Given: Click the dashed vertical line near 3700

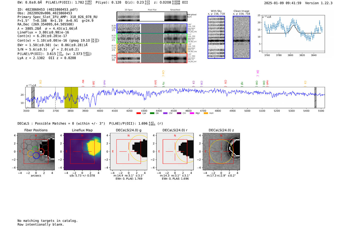Looking at the screenshot, I should (x=55, y=97).
